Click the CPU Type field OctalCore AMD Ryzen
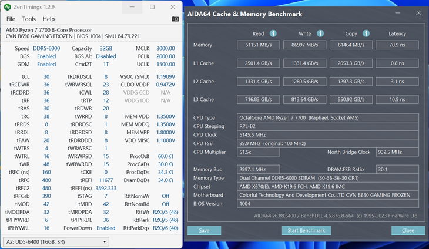The height and width of the screenshot is (249, 429). (328, 118)
